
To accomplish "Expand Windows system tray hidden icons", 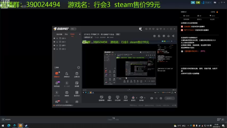I will tap(188, 126).
